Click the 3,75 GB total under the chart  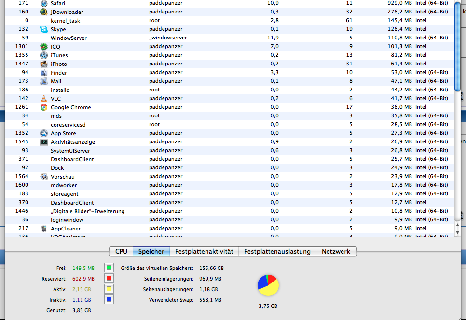coord(268,306)
